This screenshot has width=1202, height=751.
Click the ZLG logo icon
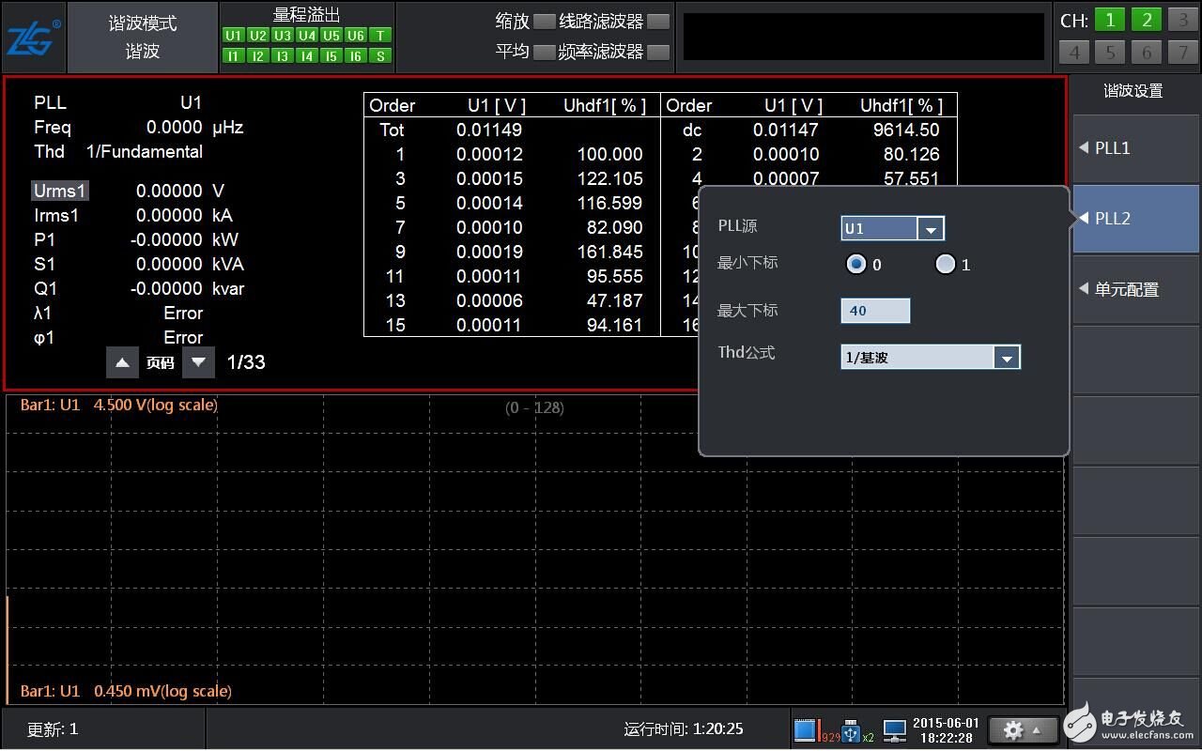pyautogui.click(x=33, y=38)
